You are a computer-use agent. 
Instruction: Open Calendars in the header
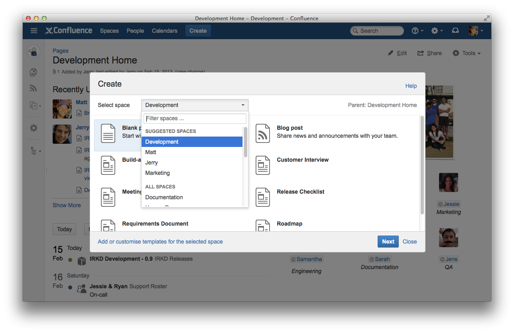(165, 31)
